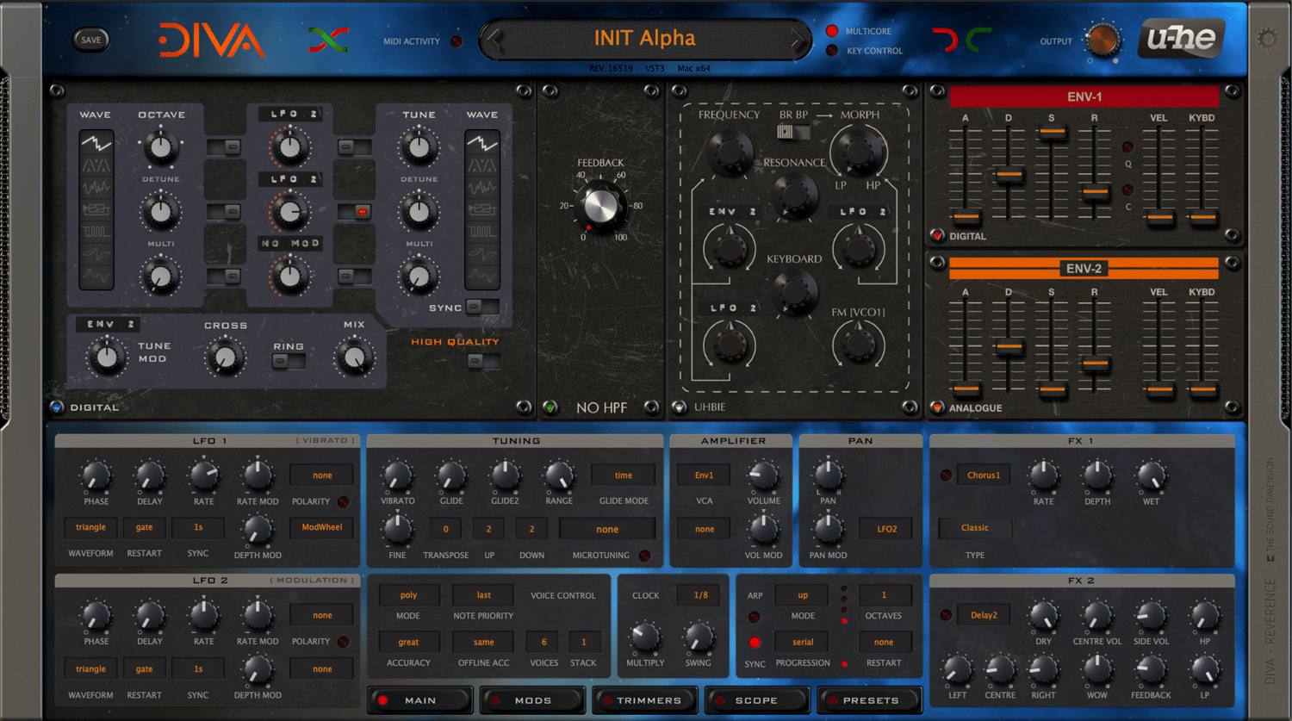Viewport: 1292px width, 721px height.
Task: Click the red-green crossed arrows icon
Action: pos(329,40)
